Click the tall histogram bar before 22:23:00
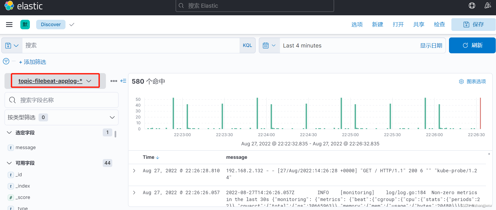Viewport: 496px width, 210px height. tap(173, 113)
